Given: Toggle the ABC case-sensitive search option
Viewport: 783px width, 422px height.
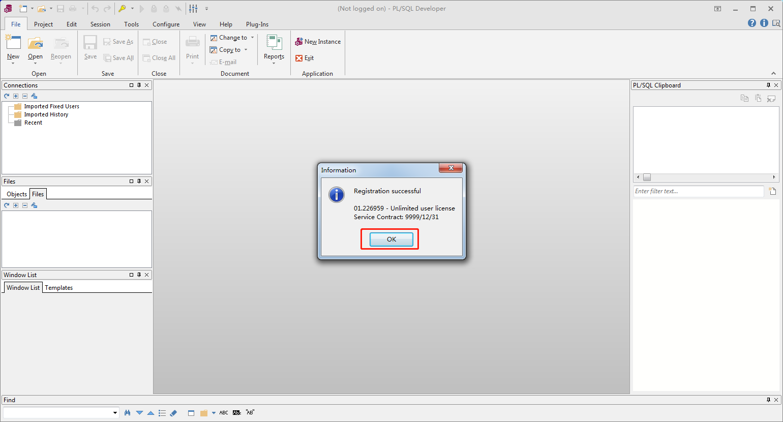Looking at the screenshot, I should [x=224, y=413].
